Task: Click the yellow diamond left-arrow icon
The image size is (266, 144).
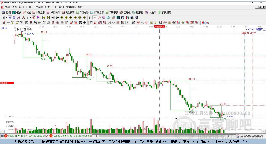Action: click(62, 18)
